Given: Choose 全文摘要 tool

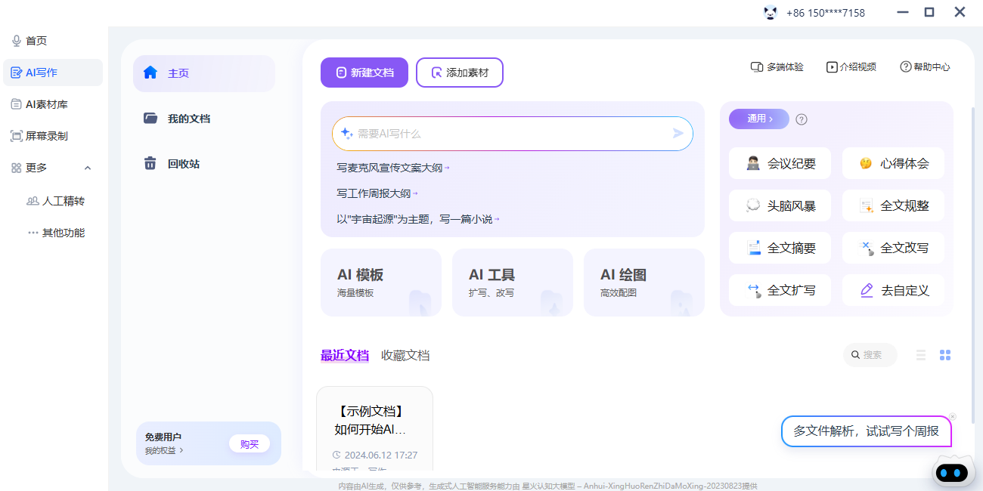Looking at the screenshot, I should (x=780, y=248).
